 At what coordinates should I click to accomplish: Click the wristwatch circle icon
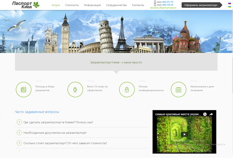point(75,89)
